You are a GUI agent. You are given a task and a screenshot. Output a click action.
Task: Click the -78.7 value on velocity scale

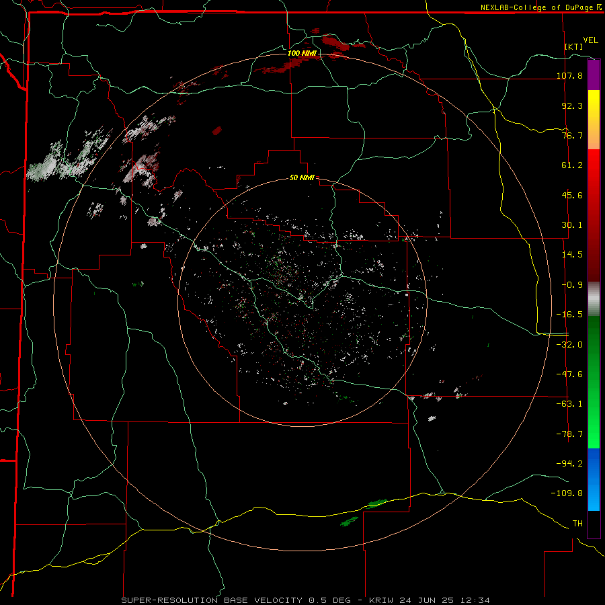(569, 434)
